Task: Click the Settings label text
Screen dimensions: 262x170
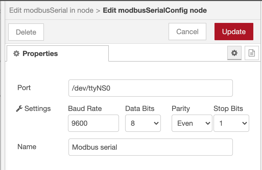Action: [x=38, y=109]
